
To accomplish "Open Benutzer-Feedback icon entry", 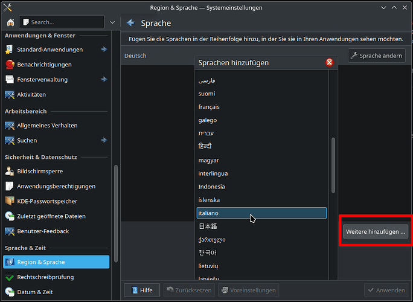I will pyautogui.click(x=10, y=231).
